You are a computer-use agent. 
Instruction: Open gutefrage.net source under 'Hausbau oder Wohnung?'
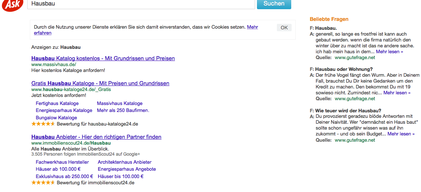(x=355, y=99)
